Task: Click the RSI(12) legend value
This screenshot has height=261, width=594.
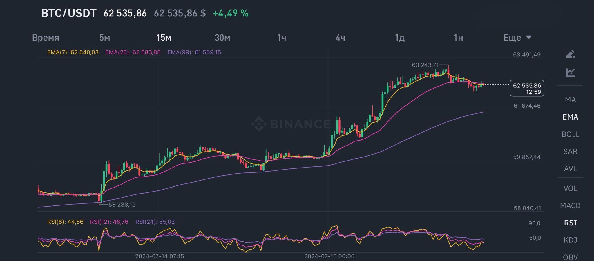Action: pos(109,222)
